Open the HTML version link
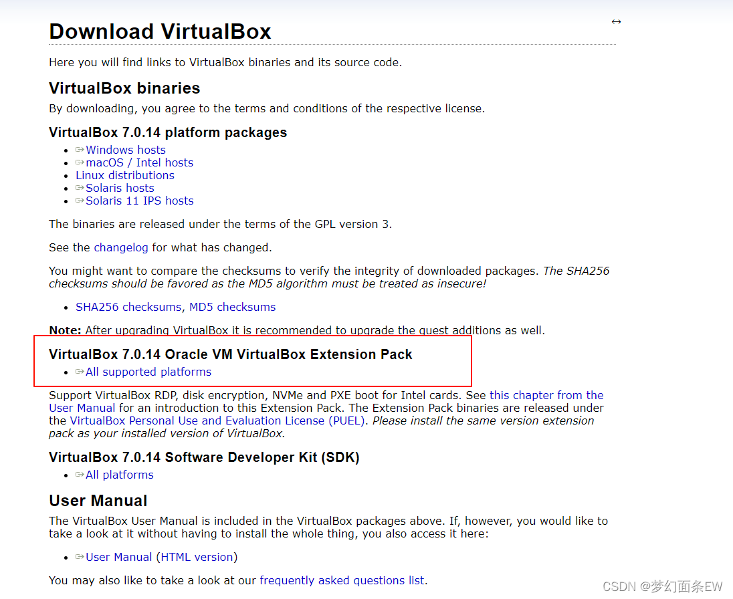The image size is (733, 599). 197,557
